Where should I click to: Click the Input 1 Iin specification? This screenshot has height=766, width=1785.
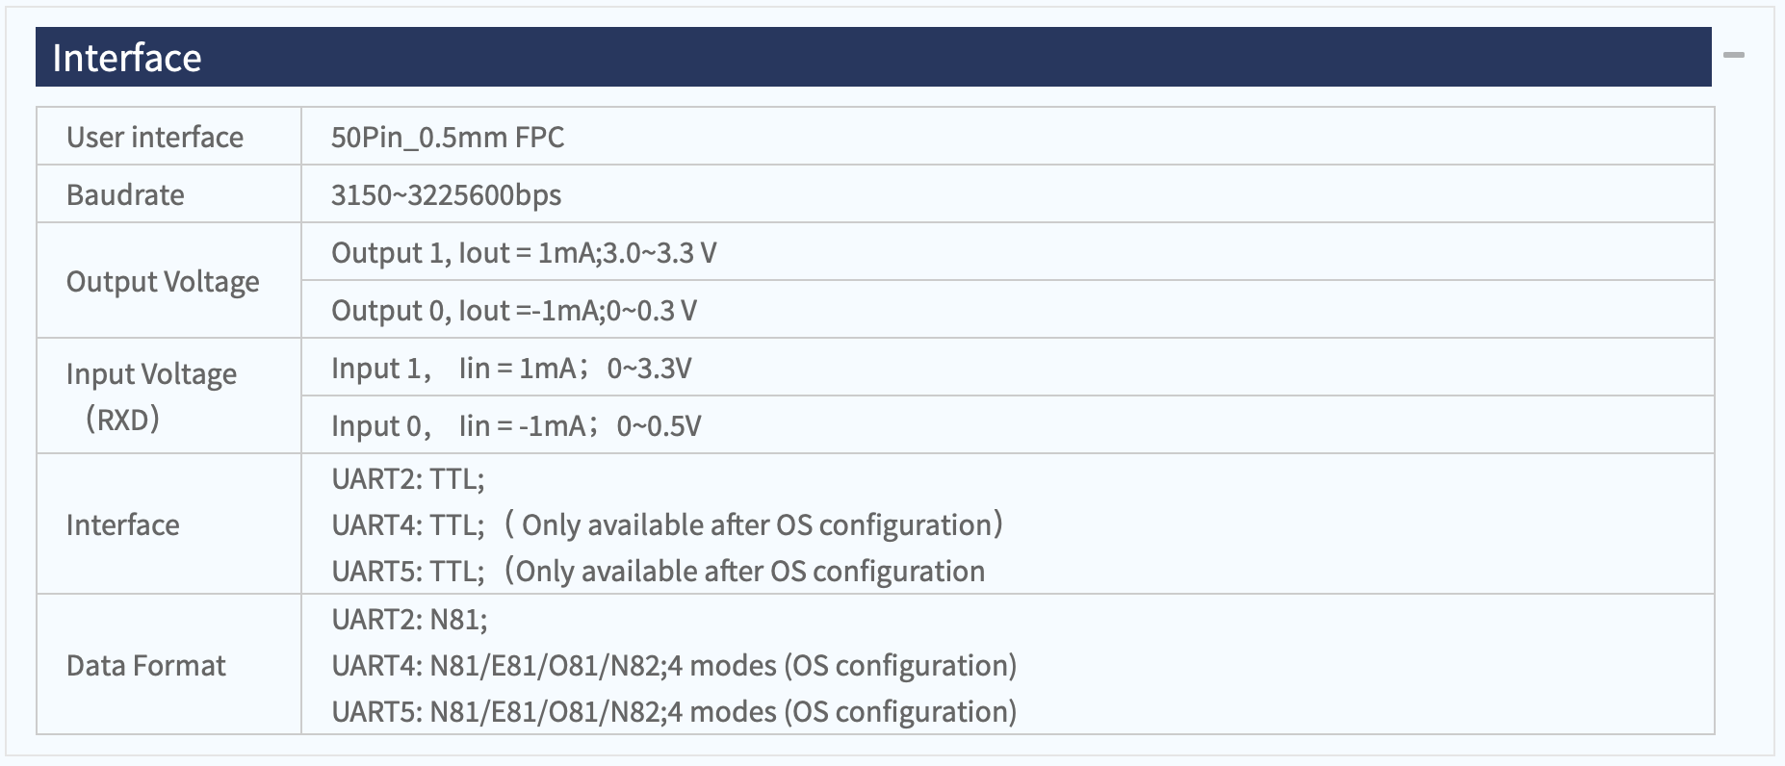(511, 368)
